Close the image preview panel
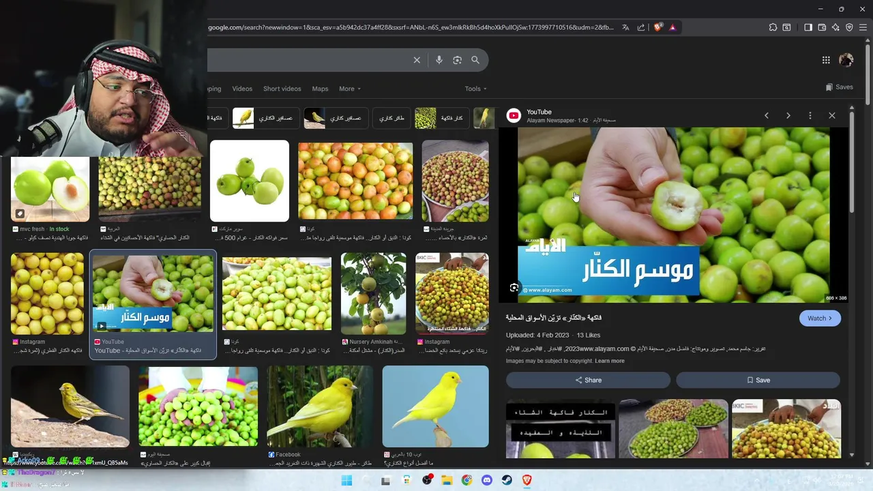The image size is (873, 491). coord(832,116)
